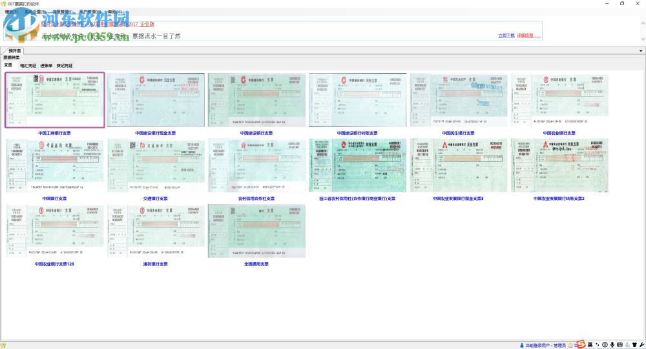The width and height of the screenshot is (646, 349).
Task: Select the 中国农业发展银行转账支票2 thumbnail
Action: tap(559, 165)
